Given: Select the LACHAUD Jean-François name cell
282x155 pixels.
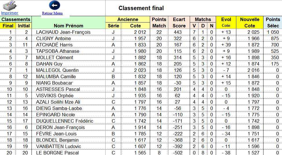Looking at the screenshot, I should [x=63, y=32].
